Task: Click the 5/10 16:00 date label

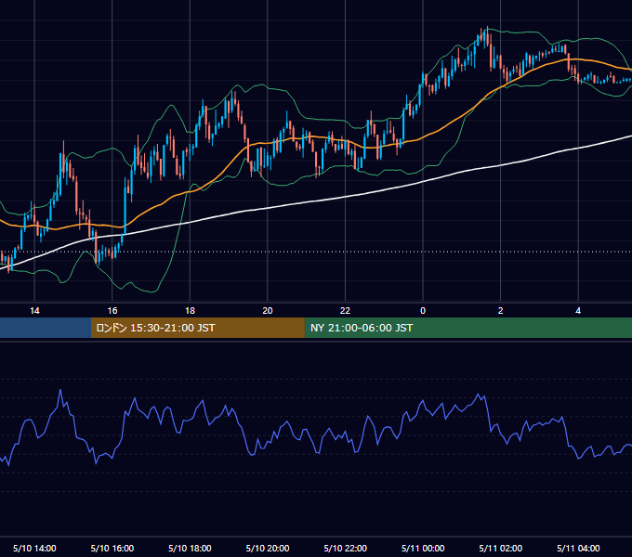Action: coord(112,548)
